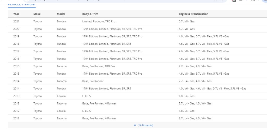The width and height of the screenshot is (267, 132).
Task: Select the year 2017 cell
Action: click(x=16, y=51)
